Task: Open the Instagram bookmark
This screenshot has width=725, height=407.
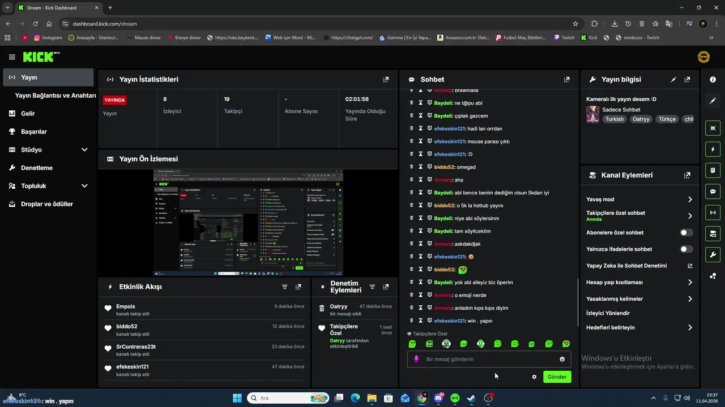Action: (48, 38)
